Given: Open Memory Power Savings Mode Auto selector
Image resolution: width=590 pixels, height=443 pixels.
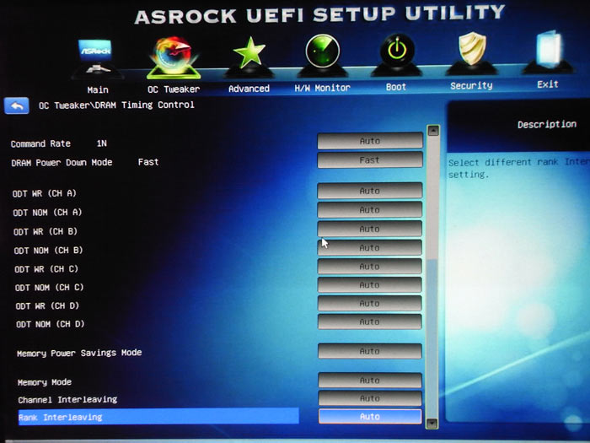Looking at the screenshot, I should point(369,351).
